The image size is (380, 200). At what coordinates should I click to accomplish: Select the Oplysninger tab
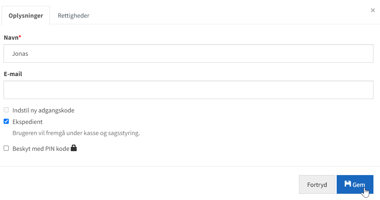click(26, 15)
